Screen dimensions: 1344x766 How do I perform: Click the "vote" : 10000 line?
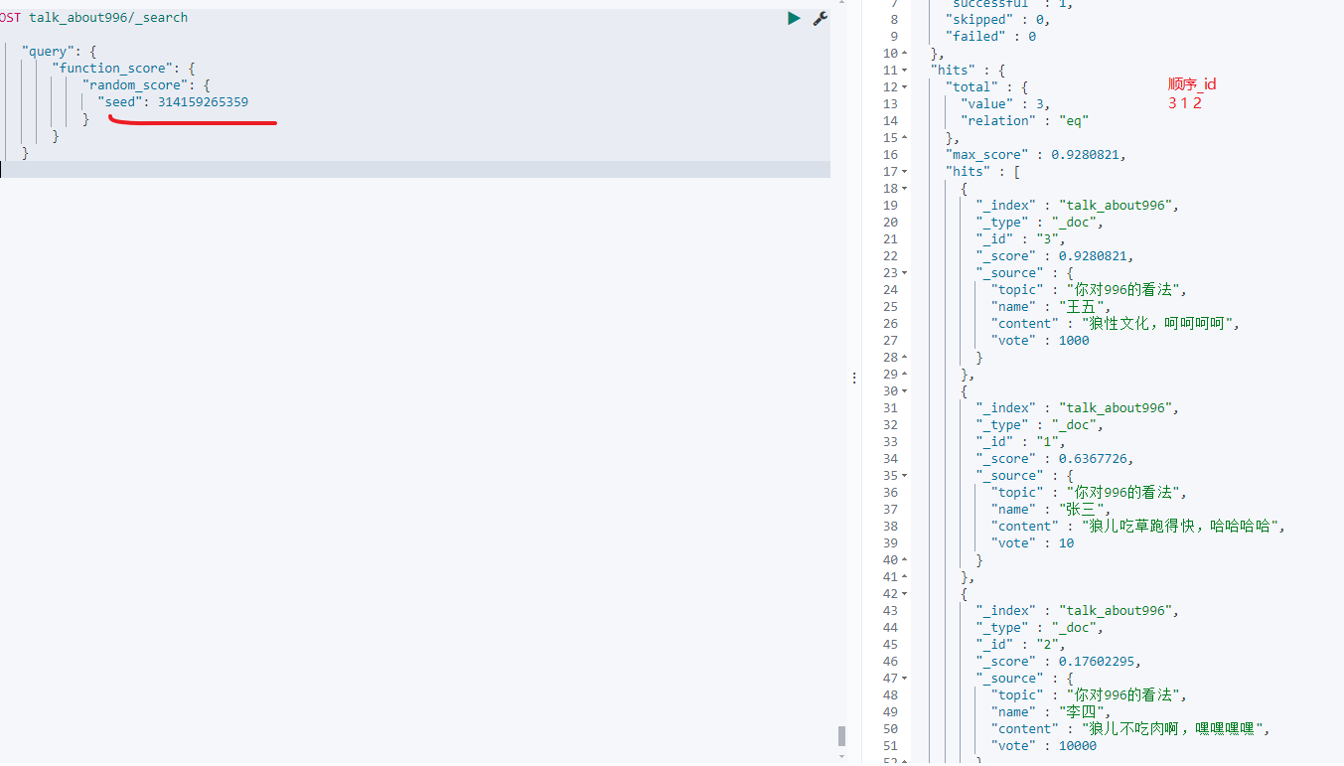pyautogui.click(x=1044, y=746)
